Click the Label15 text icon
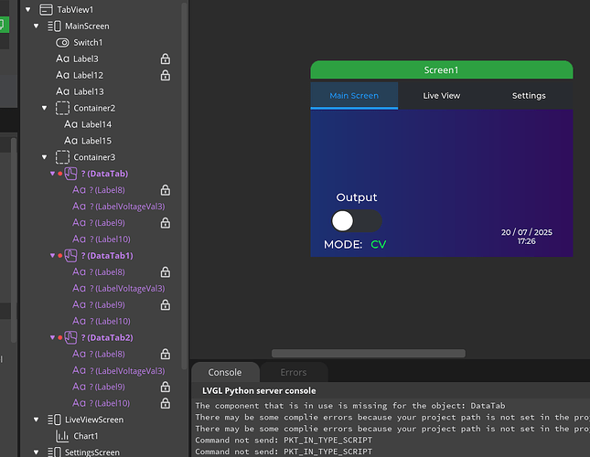This screenshot has width=590, height=457. coord(70,141)
